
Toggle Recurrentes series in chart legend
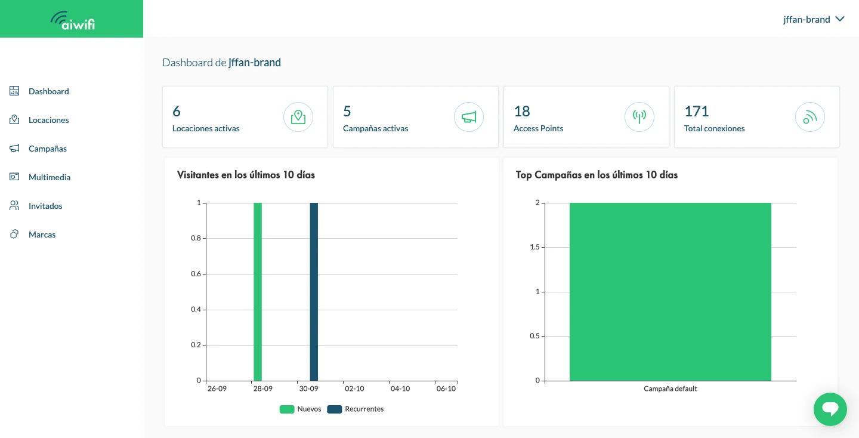pos(356,409)
